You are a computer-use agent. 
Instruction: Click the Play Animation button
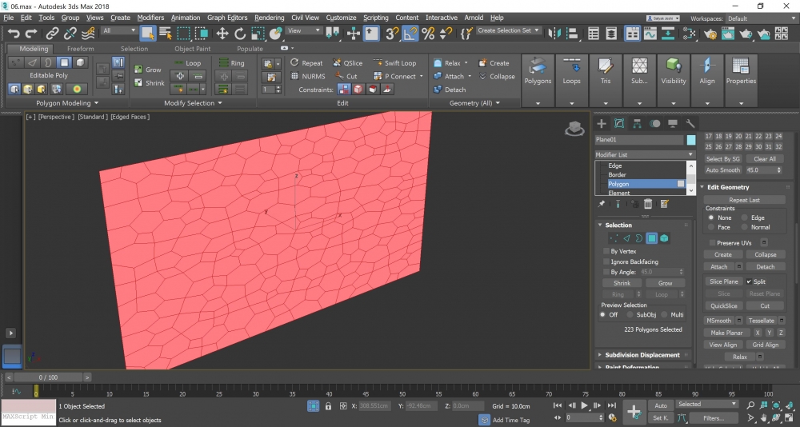[x=585, y=405]
